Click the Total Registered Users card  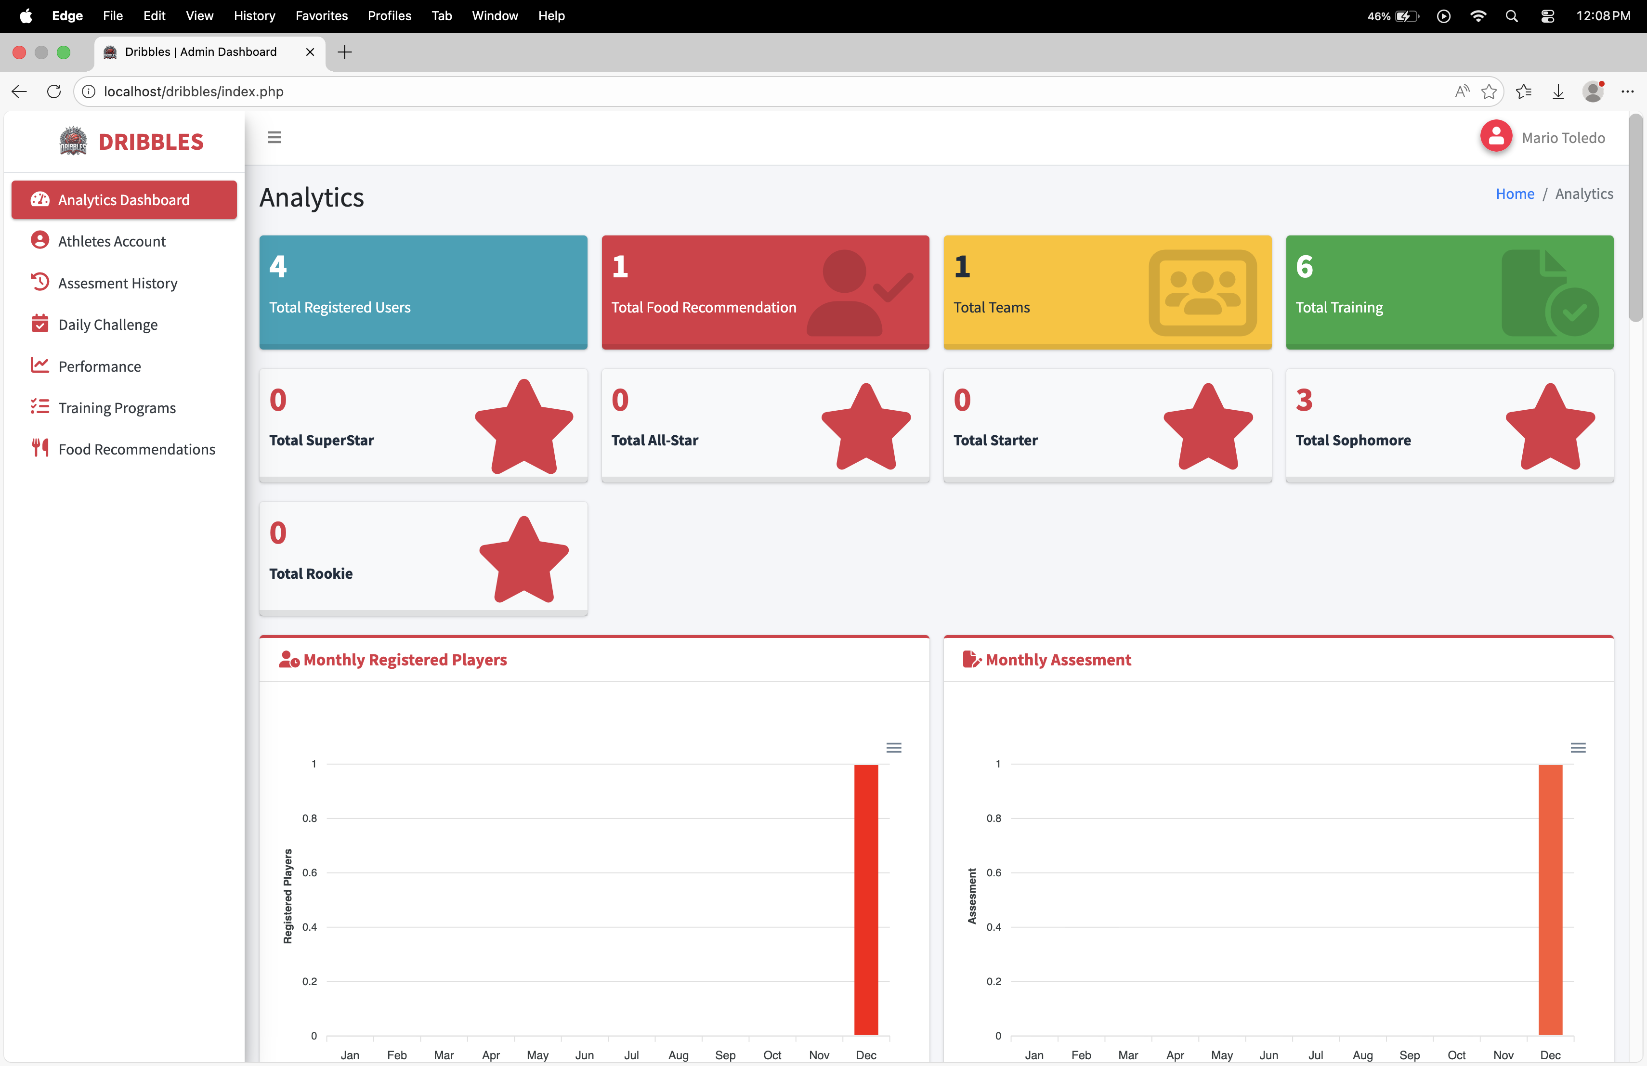pyautogui.click(x=423, y=292)
